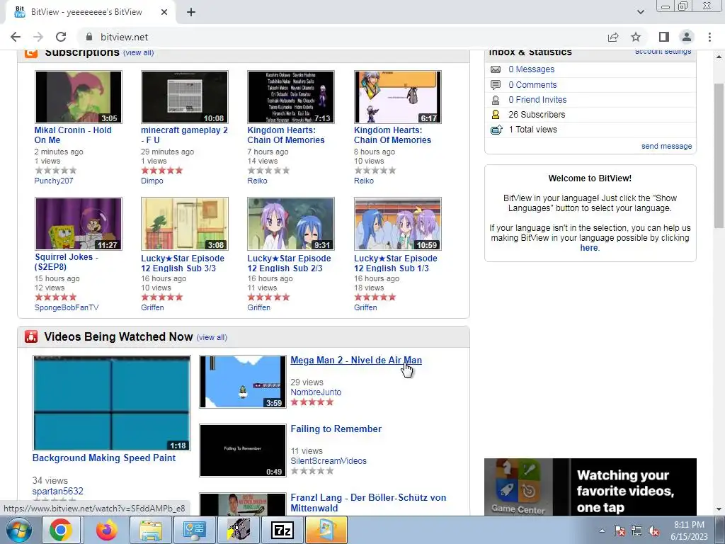Click the Subscriptions section orange icon
This screenshot has width=725, height=544.
[x=31, y=52]
